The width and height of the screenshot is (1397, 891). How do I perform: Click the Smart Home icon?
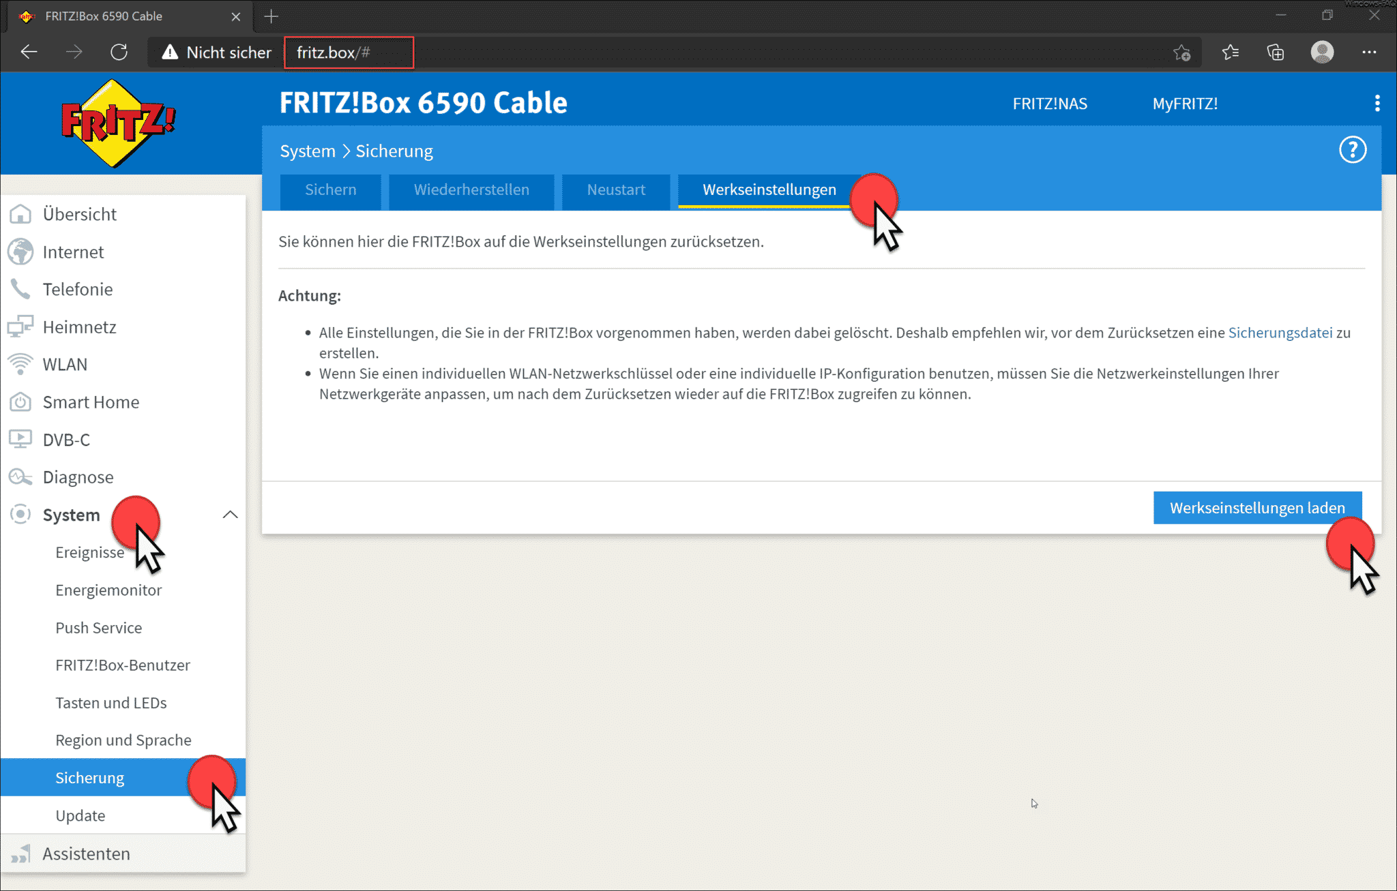click(20, 402)
